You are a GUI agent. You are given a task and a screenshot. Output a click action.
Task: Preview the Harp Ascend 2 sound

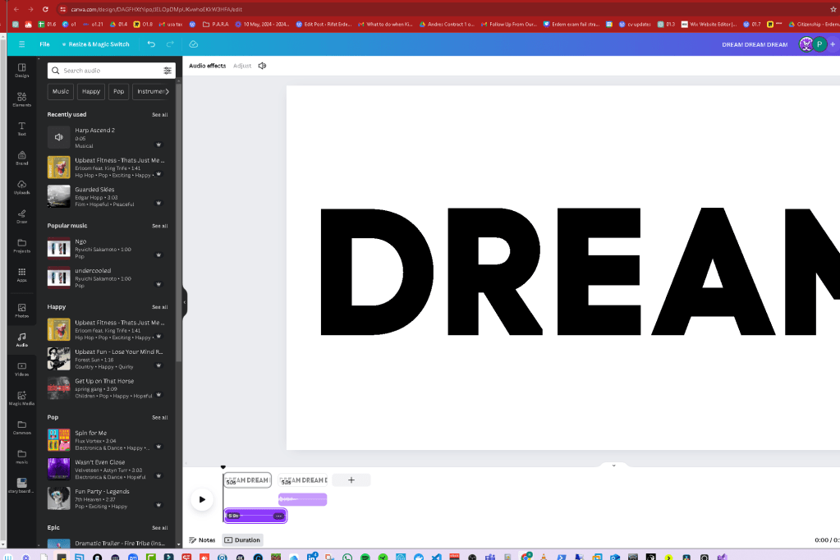point(58,137)
